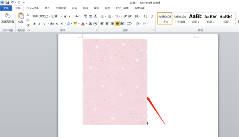Open the 百度网盘 tab
239x137 pixels.
pos(139,8)
